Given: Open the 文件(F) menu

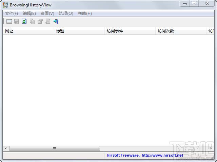Looking at the screenshot, I should (x=12, y=13).
